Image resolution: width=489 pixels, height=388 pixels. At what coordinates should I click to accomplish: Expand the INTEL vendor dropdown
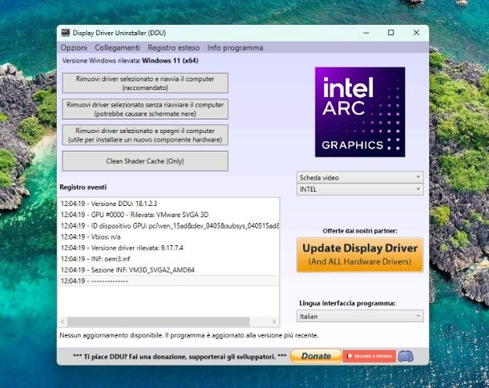point(360,189)
